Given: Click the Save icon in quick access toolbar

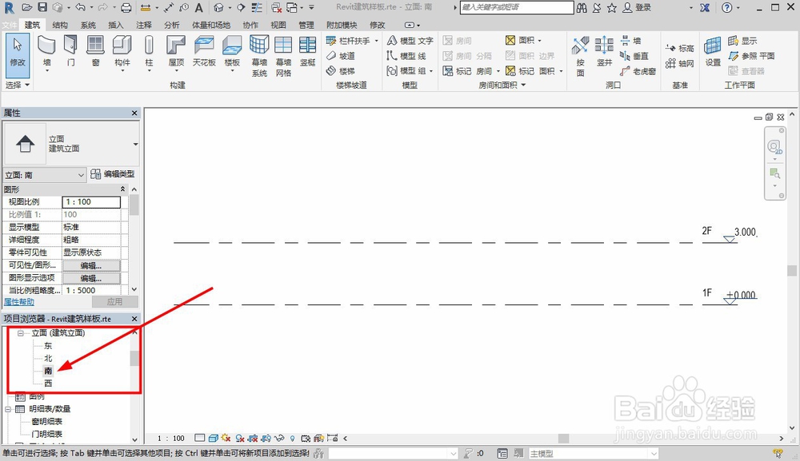Looking at the screenshot, I should click(x=42, y=8).
